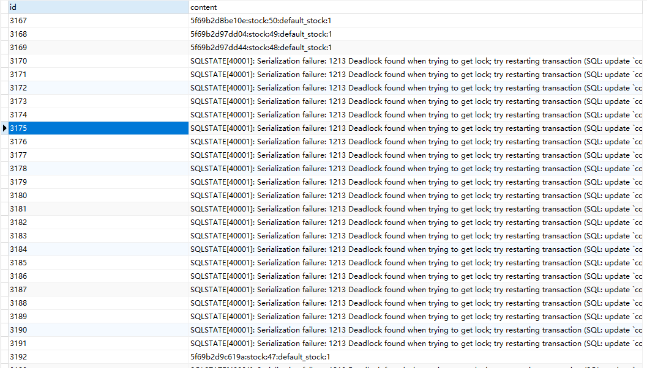This screenshot has height=368, width=647.
Task: Select the content column header
Action: coord(416,7)
